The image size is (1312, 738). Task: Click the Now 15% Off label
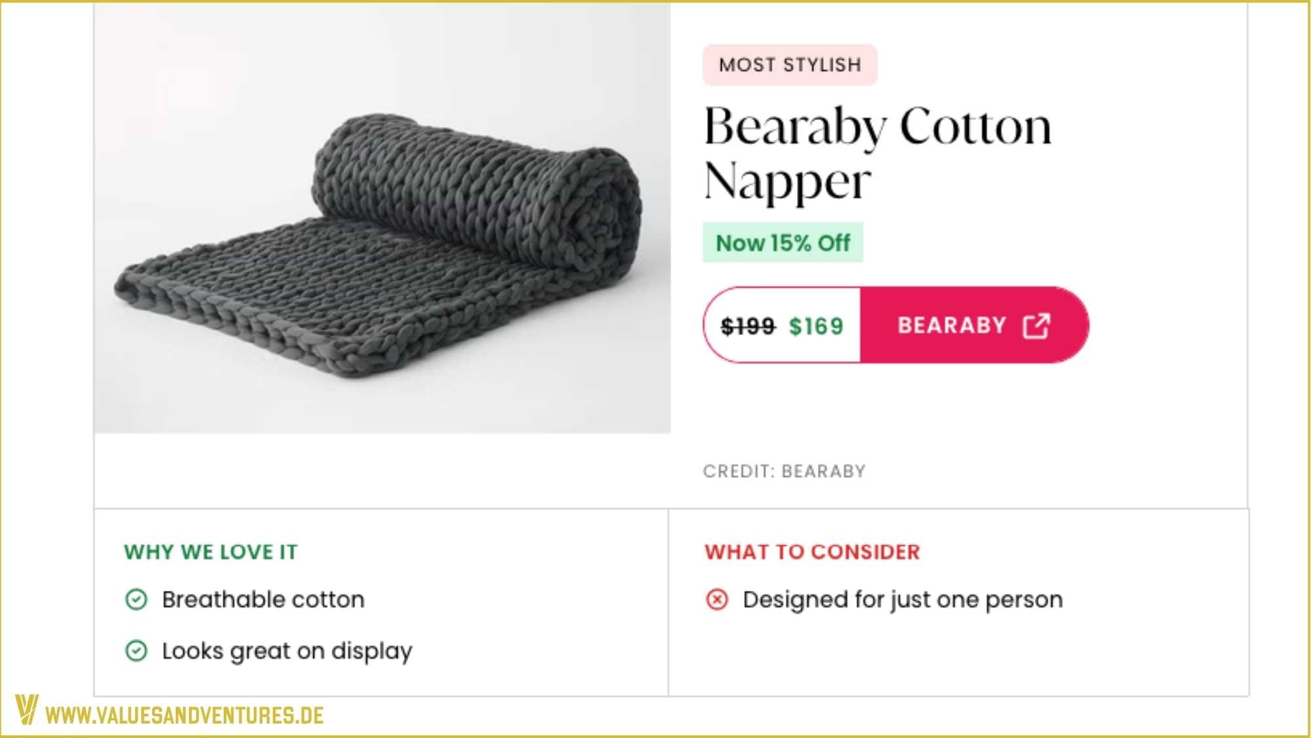tap(783, 243)
